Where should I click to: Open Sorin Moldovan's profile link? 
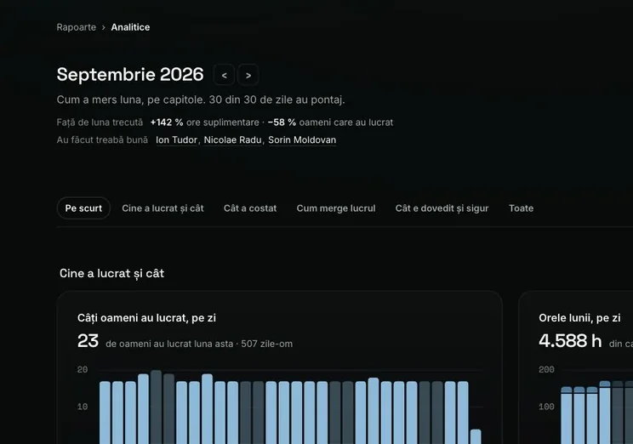[302, 140]
